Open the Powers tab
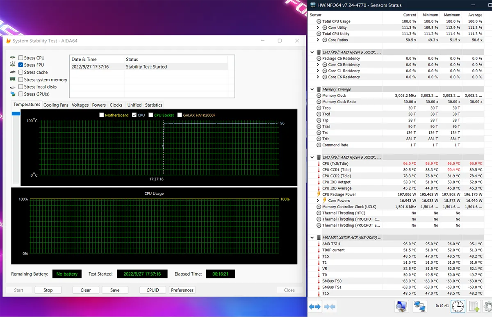 tap(99, 105)
